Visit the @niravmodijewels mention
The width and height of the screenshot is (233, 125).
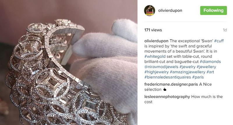pyautogui.click(x=161, y=67)
